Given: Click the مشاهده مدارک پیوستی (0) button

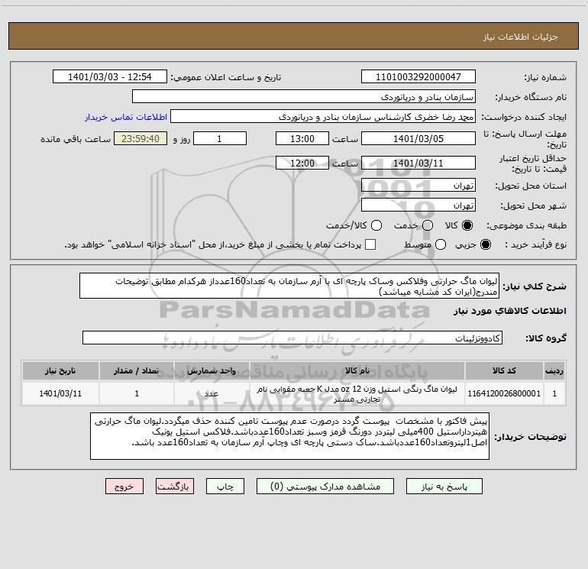Looking at the screenshot, I should (x=325, y=486).
